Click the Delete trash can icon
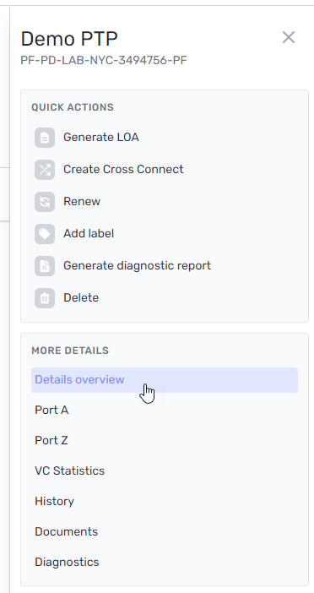The height and width of the screenshot is (593, 314). tap(45, 298)
